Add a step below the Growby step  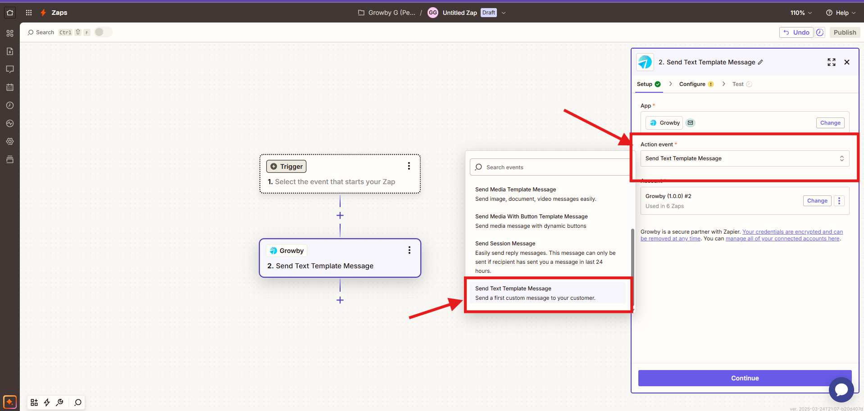(x=340, y=300)
